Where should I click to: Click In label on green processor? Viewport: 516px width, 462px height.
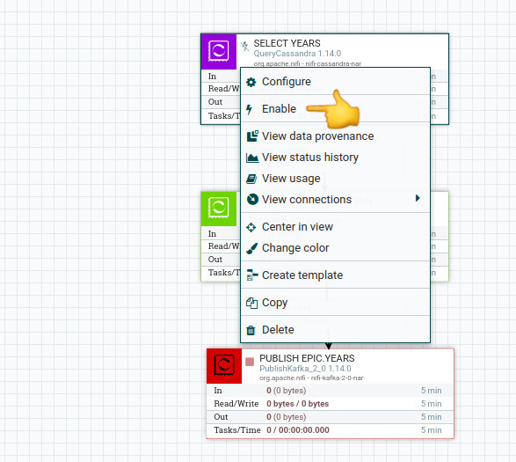click(x=212, y=234)
